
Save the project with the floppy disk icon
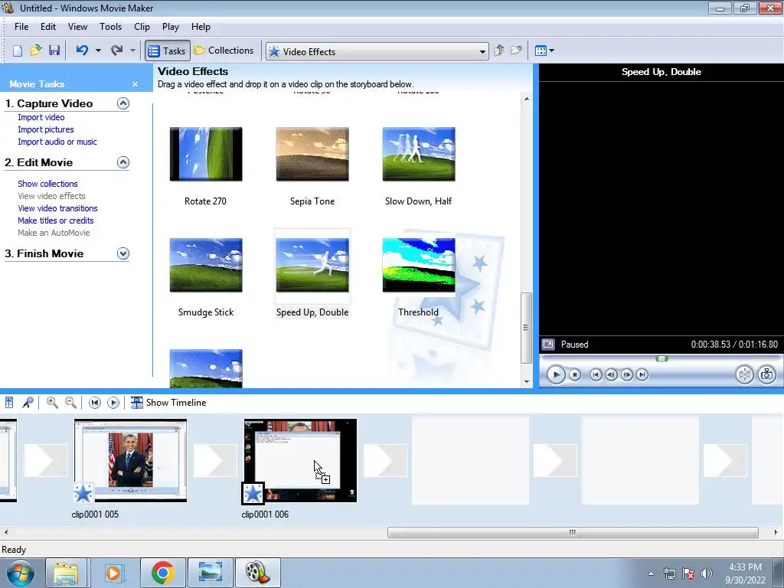[x=54, y=51]
